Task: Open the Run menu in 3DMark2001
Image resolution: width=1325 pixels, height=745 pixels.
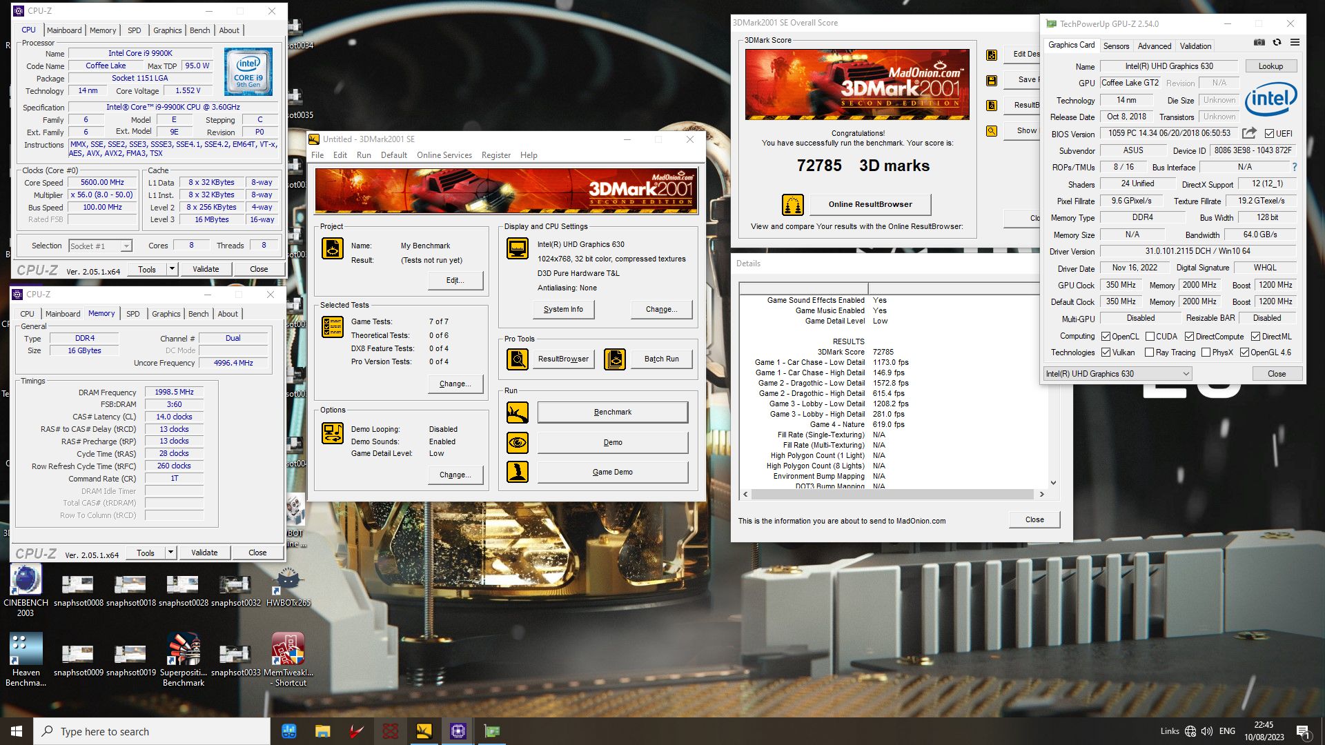Action: [x=364, y=155]
